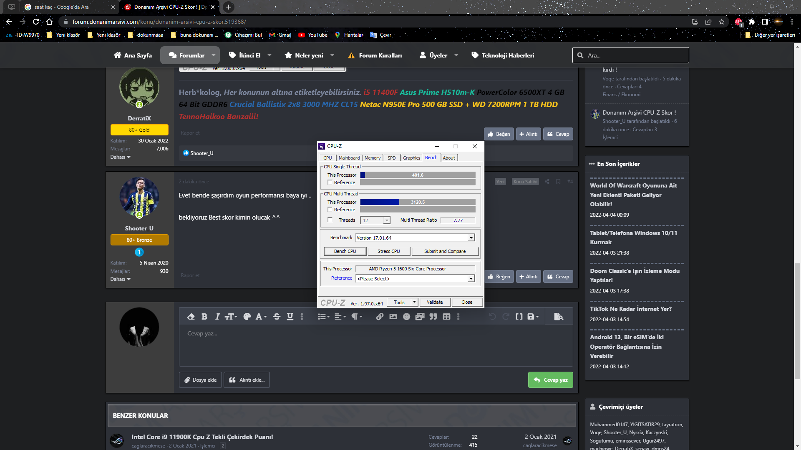Open a new browser tab
This screenshot has width=801, height=450.
228,7
